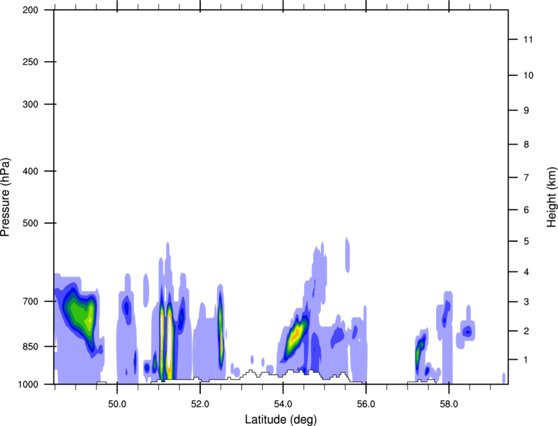Viewport: 558px width, 426px height.
Task: Select the 500 pressure tick label
Action: point(30,223)
